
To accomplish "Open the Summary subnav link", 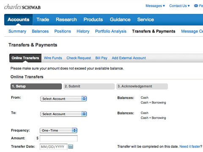I will click(17, 31).
